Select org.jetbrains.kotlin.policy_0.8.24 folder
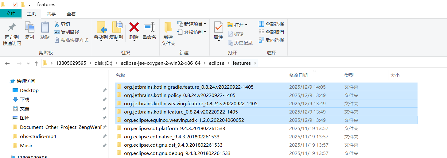 pyautogui.click(x=266, y=95)
